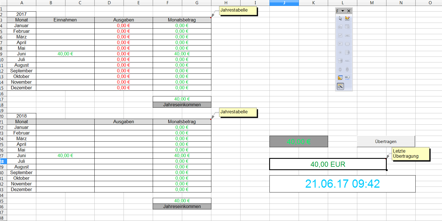This screenshot has height=221, width=442.
Task: Open the Form Design window
Action: pyautogui.click(x=340, y=78)
